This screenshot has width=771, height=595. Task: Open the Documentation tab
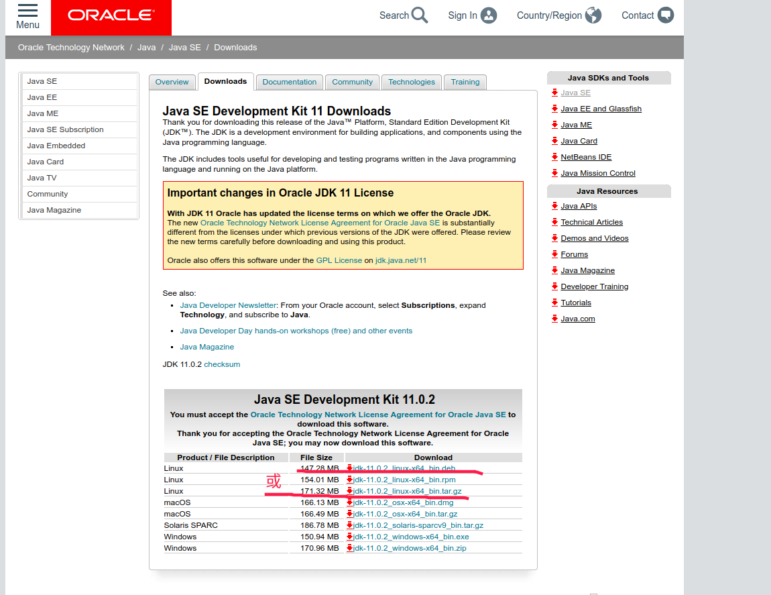[290, 83]
